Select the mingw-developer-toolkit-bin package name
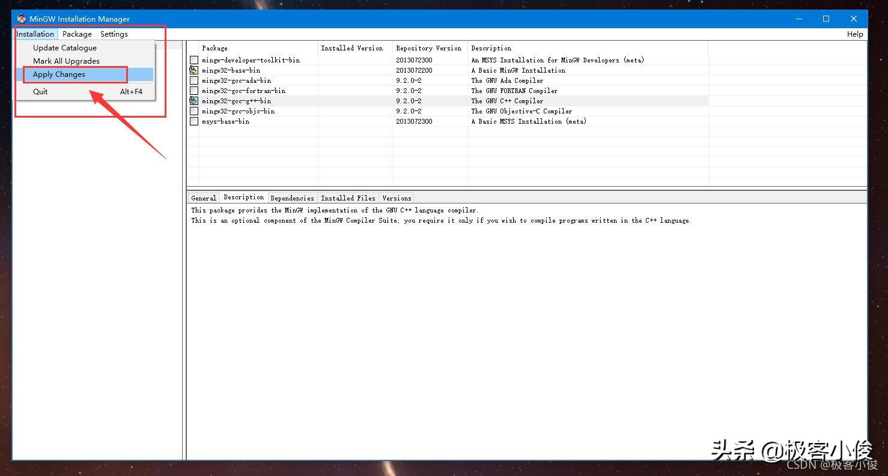This screenshot has height=476, width=888. pos(251,60)
